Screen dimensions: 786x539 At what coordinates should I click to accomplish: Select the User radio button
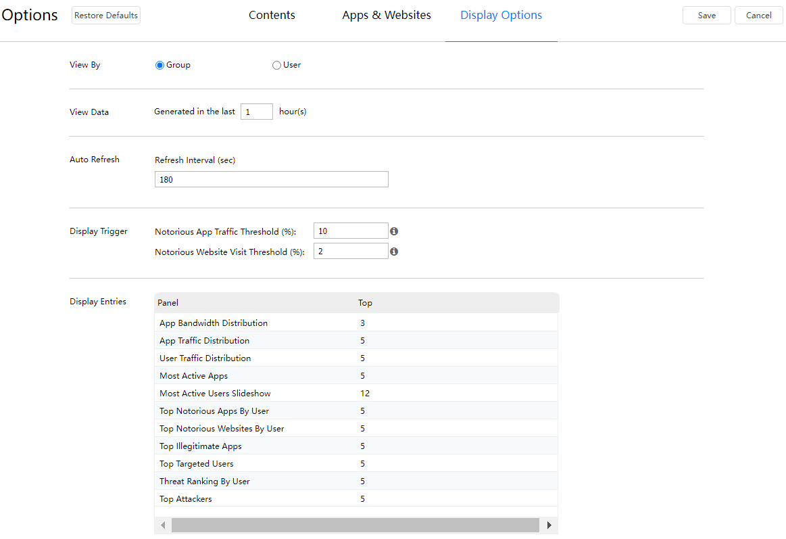[276, 66]
